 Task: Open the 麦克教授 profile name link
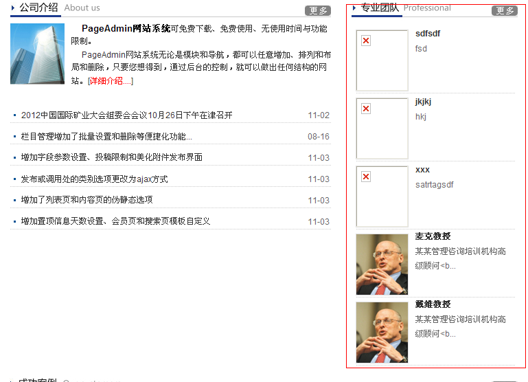[433, 236]
